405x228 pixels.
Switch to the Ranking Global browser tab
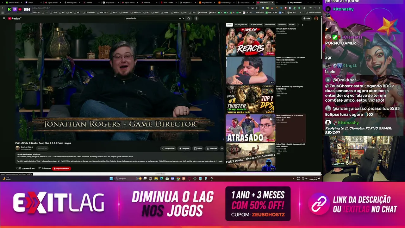point(73,3)
